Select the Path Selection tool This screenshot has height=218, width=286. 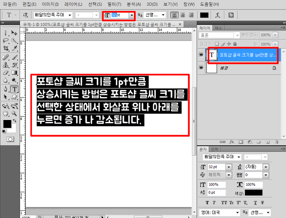pyautogui.click(x=6, y=97)
